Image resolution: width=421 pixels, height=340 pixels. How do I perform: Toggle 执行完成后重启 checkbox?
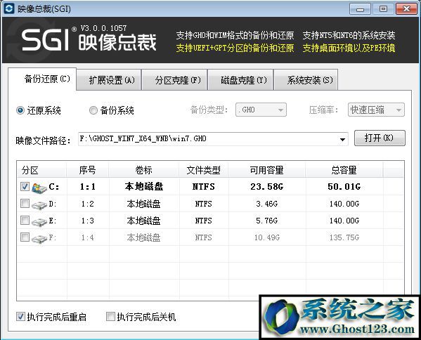pyautogui.click(x=20, y=317)
